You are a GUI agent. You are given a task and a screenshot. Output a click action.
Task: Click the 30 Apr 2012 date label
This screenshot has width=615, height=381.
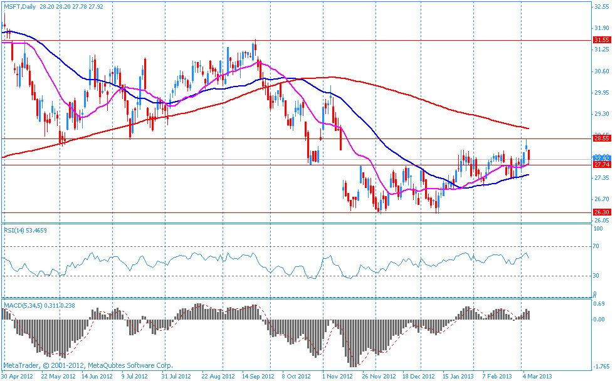tap(17, 377)
